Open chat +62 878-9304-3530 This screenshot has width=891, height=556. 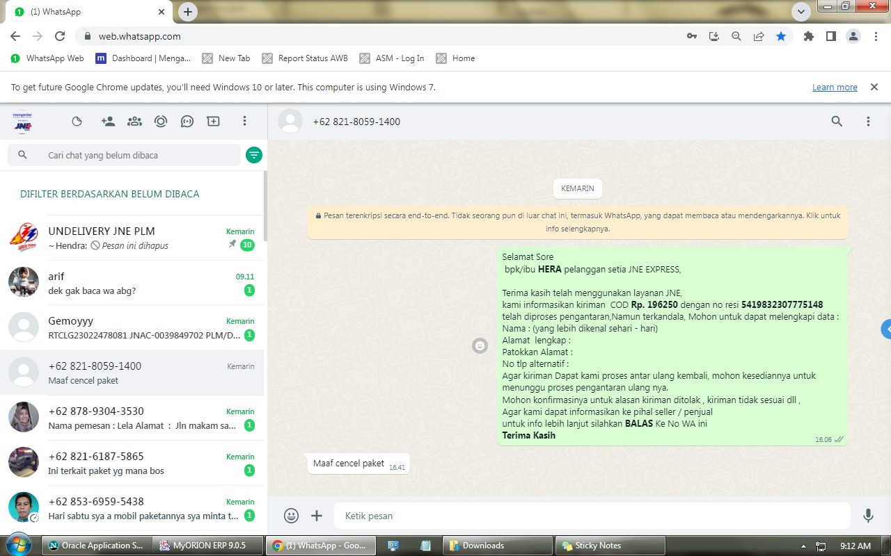click(x=132, y=418)
